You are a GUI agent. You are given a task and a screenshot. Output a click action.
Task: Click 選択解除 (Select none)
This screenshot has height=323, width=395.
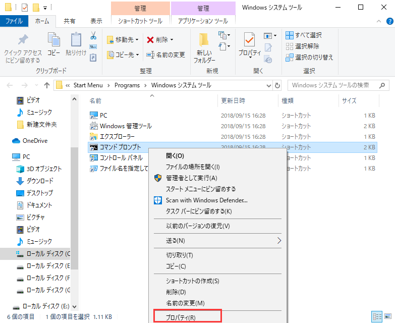[302, 46]
